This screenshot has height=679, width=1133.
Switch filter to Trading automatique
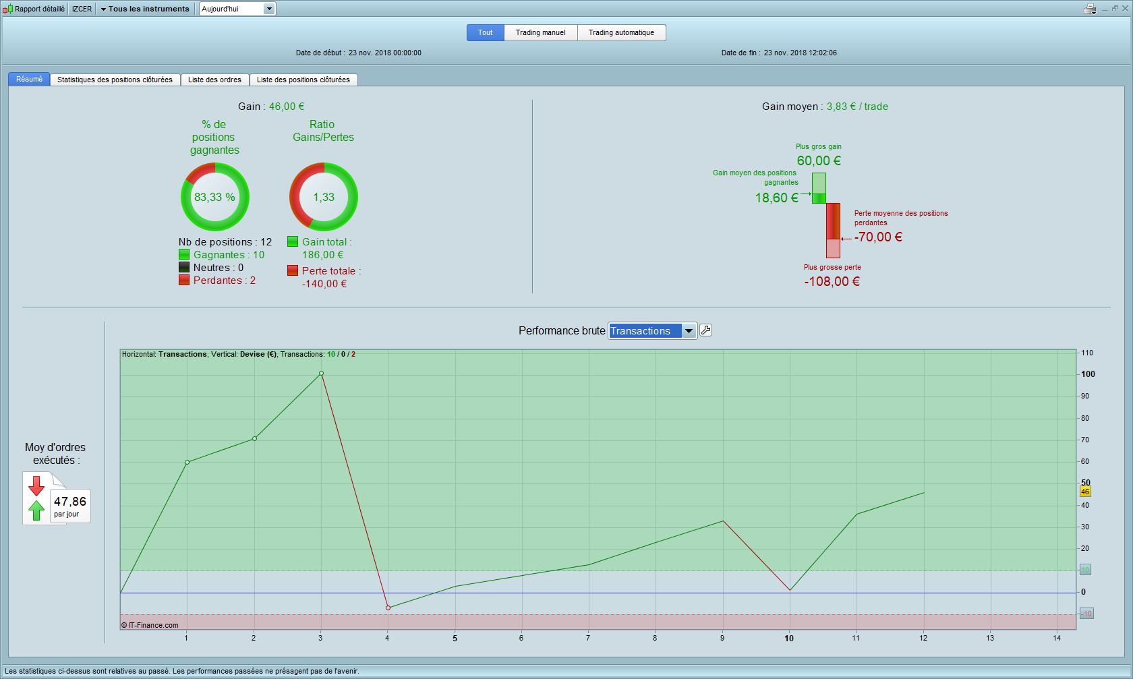(x=621, y=32)
